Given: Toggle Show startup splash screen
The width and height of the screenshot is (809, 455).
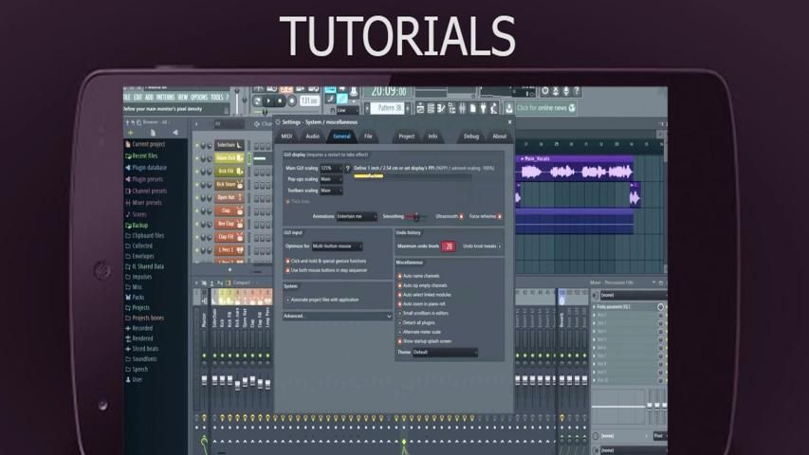Looking at the screenshot, I should click(x=399, y=340).
